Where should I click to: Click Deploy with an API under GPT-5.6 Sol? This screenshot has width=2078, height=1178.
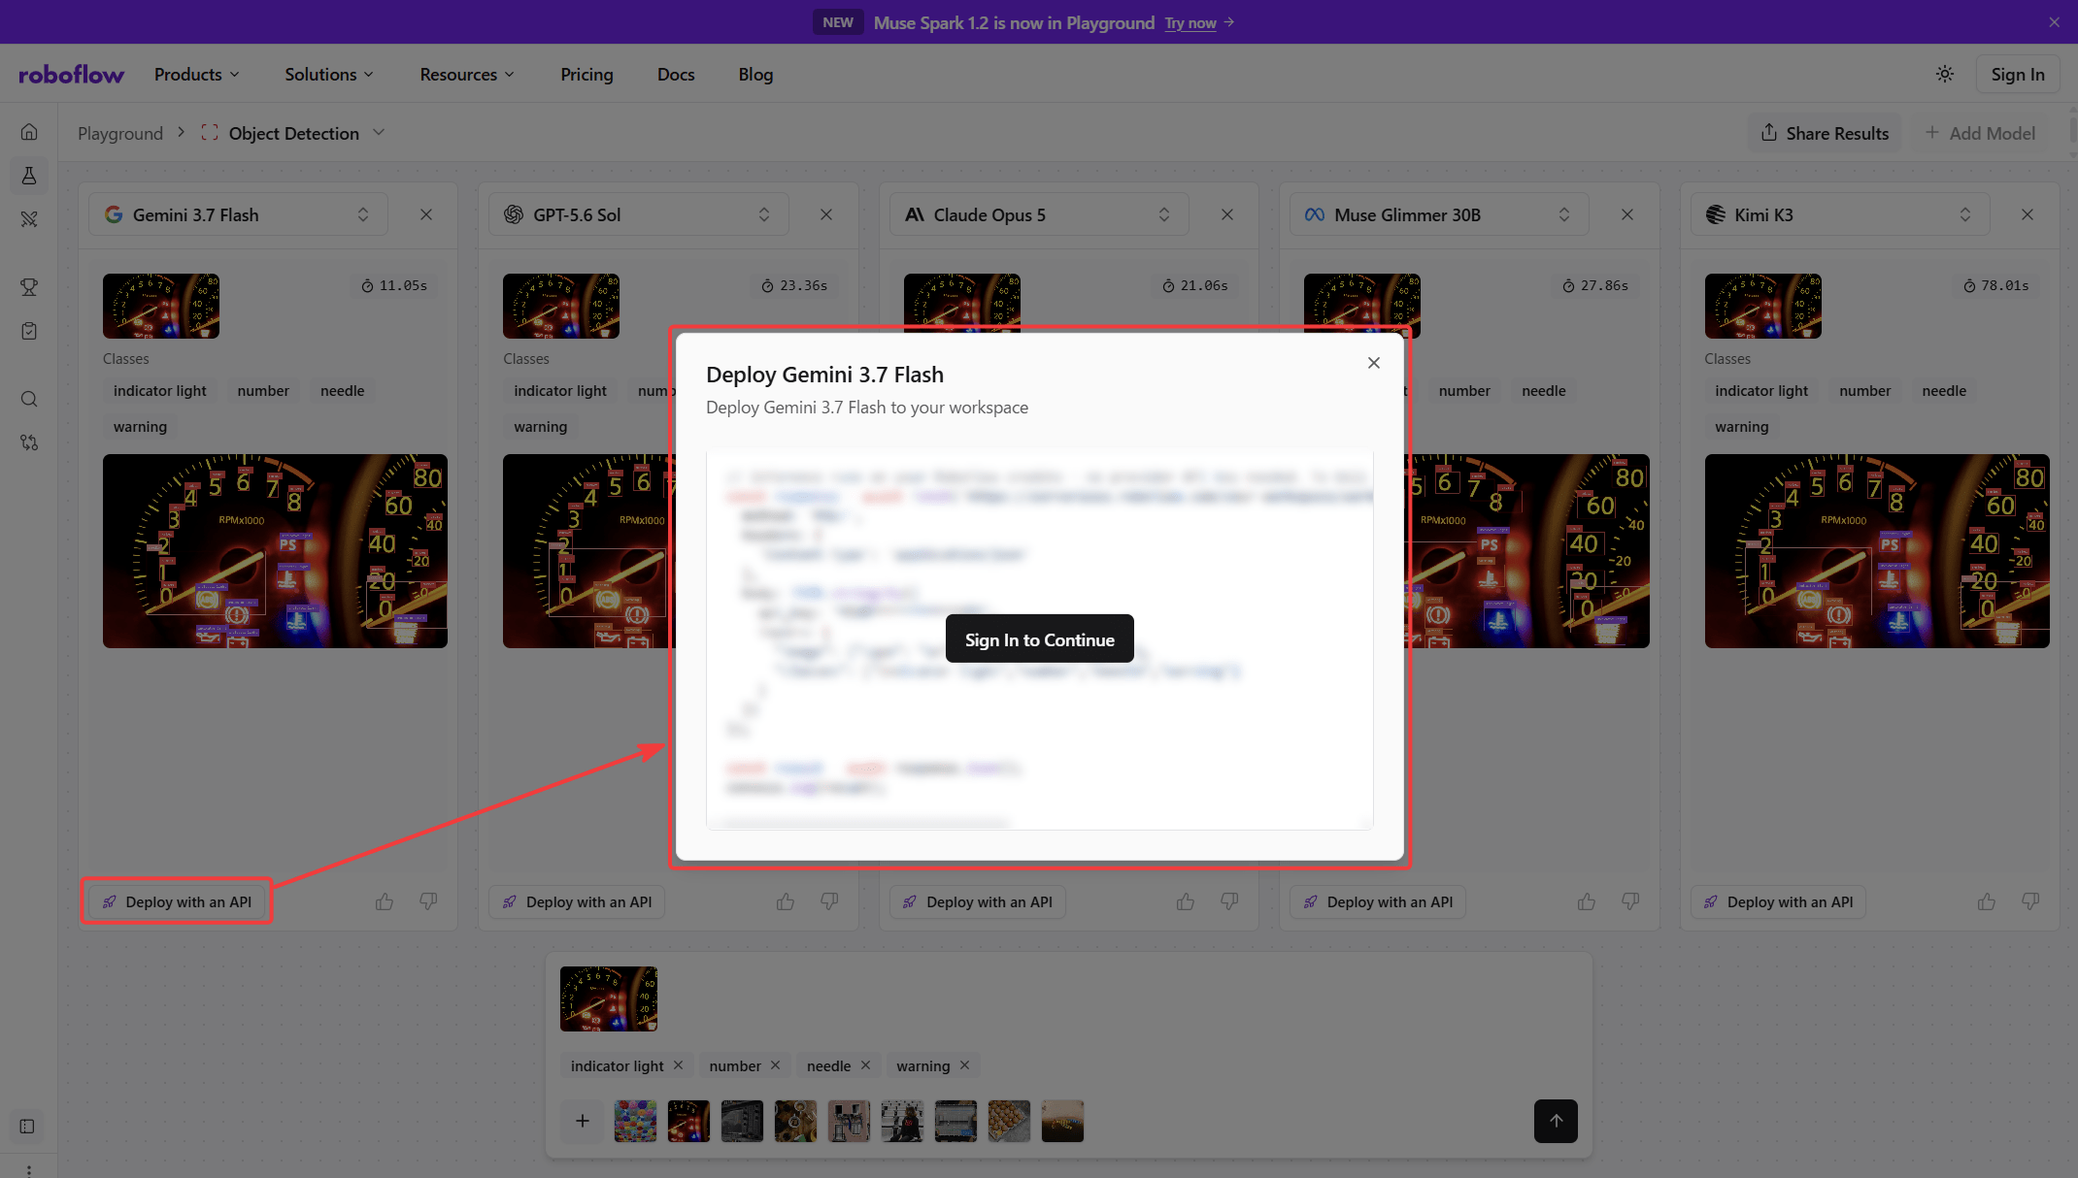(x=577, y=901)
